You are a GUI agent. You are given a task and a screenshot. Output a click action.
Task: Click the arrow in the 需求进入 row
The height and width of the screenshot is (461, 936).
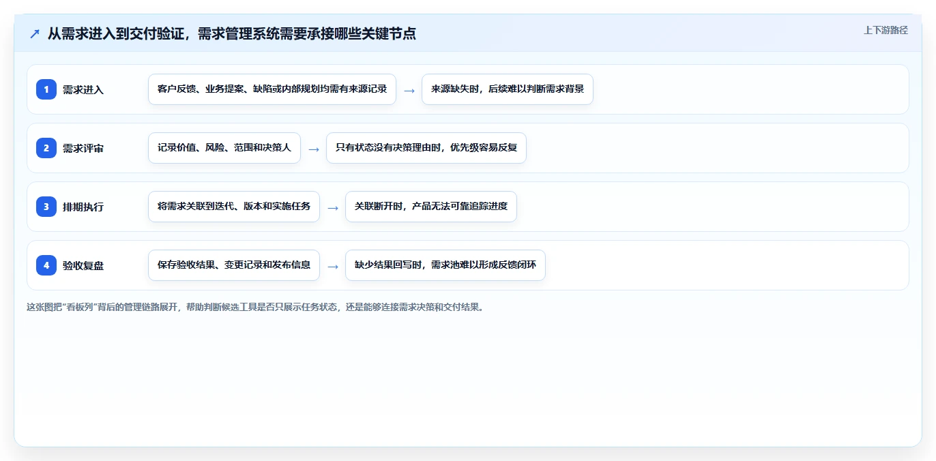point(409,90)
